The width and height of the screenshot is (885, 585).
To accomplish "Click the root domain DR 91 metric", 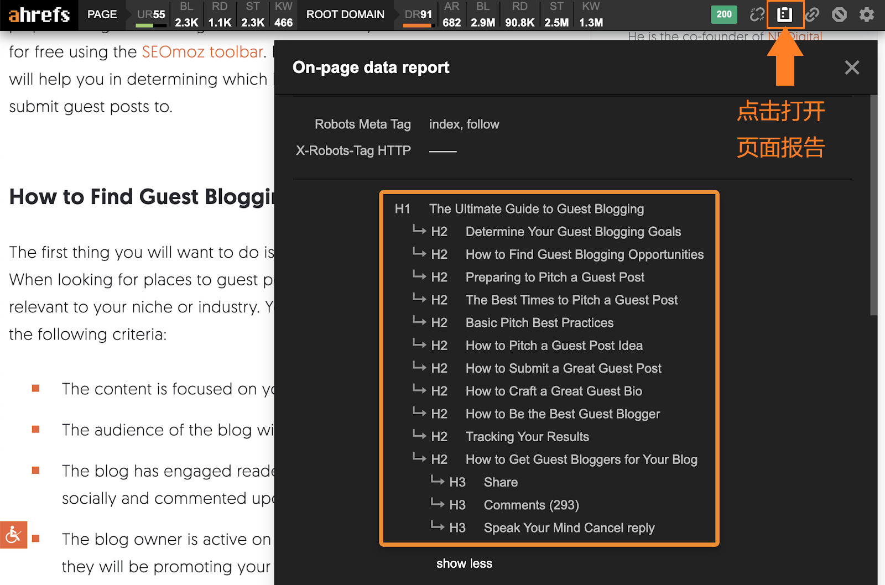I will coord(418,15).
